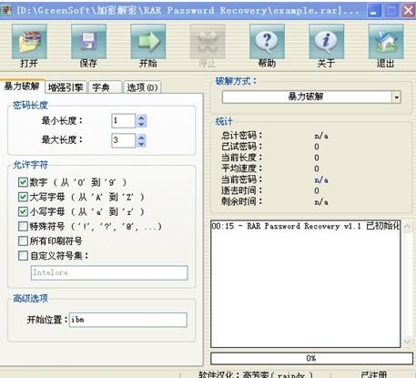Decrease 最大长度 with down arrow
Screen dimensions: 416x378
pos(141,144)
